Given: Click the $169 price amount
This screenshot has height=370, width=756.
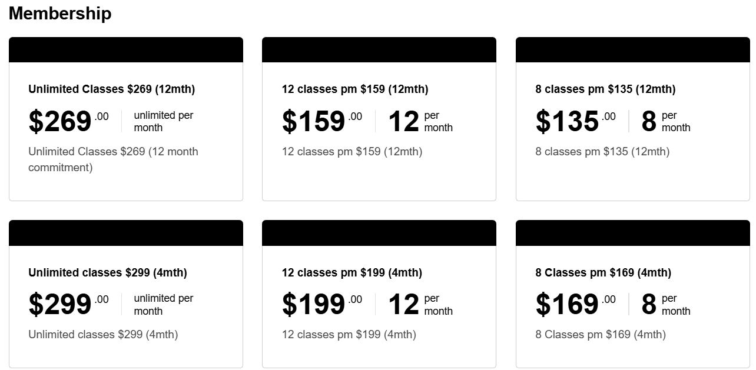Looking at the screenshot, I should point(568,305).
